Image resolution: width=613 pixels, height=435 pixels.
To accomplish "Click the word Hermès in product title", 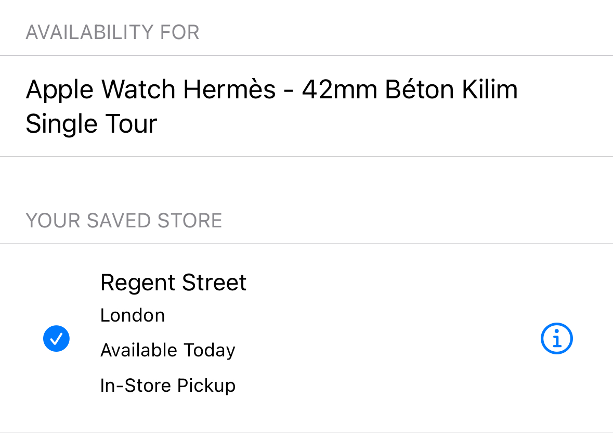I will coord(229,90).
